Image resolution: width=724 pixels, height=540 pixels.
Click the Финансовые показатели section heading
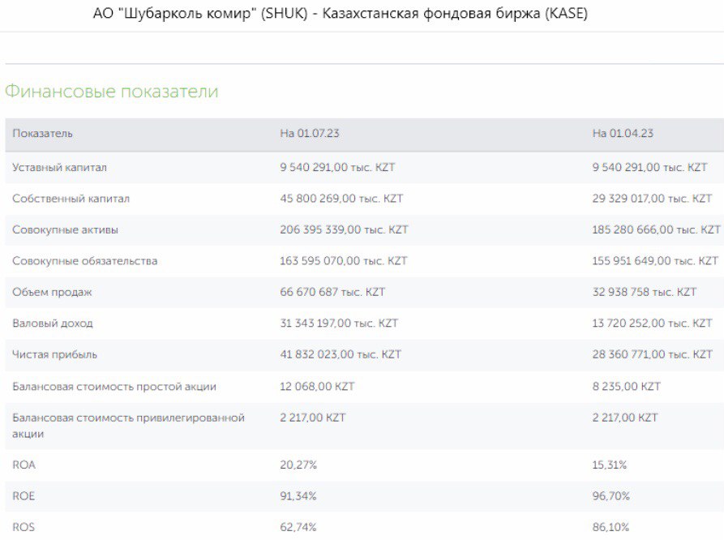(x=111, y=91)
